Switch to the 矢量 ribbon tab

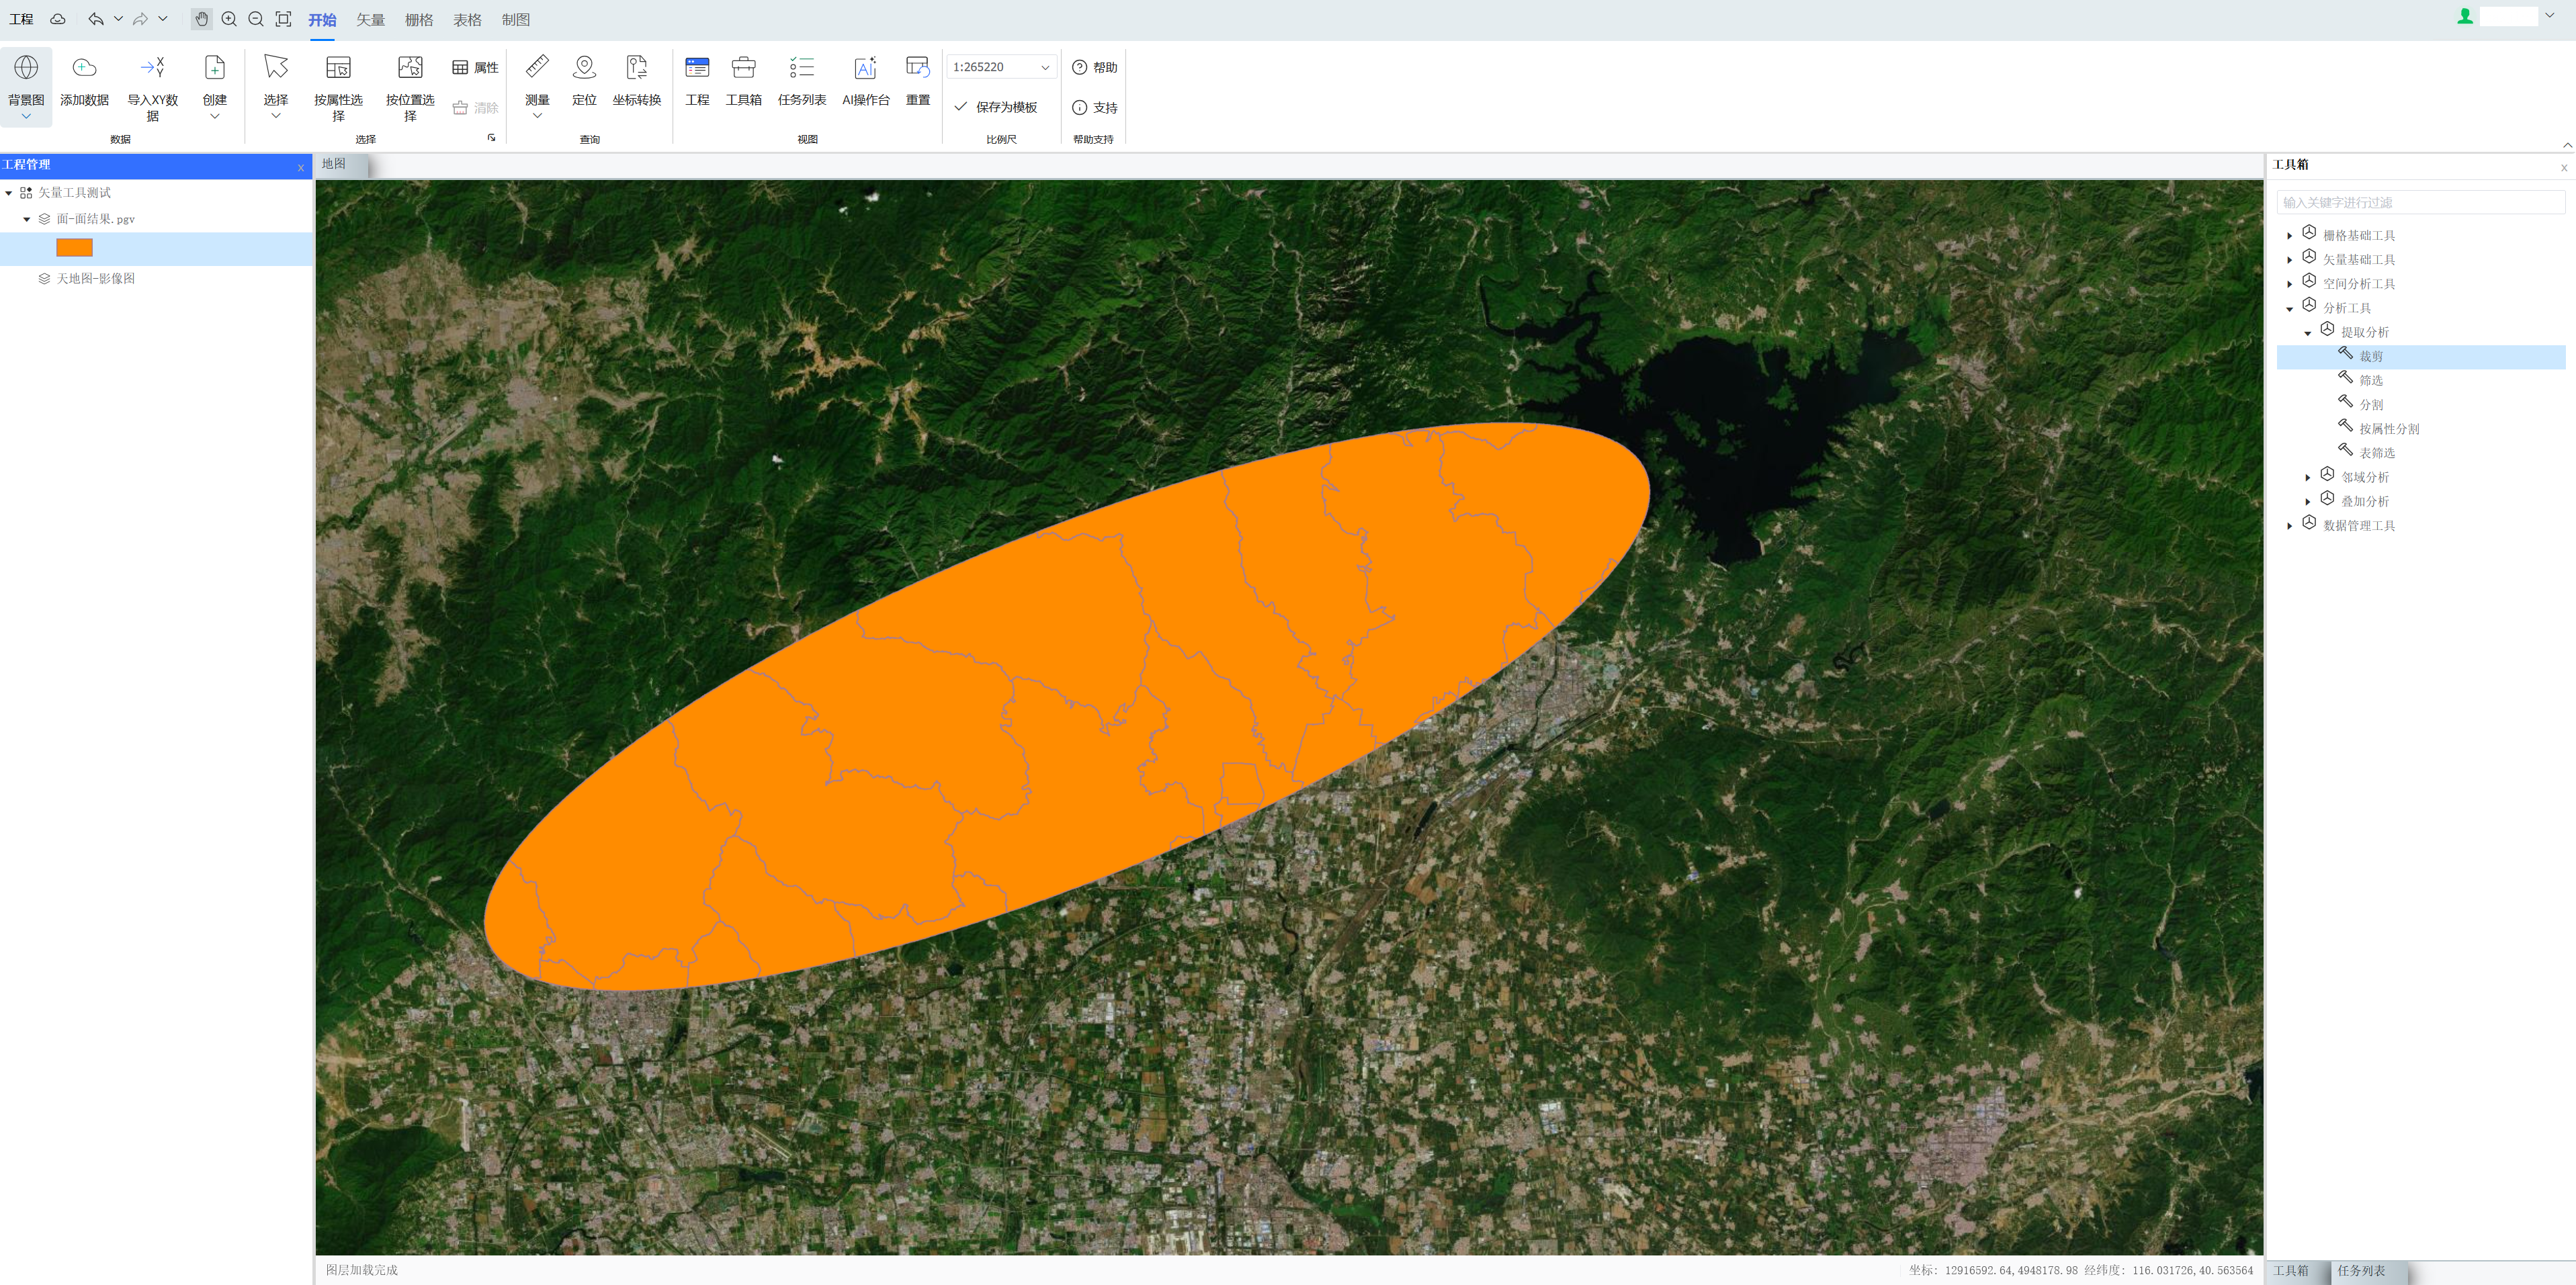tap(370, 20)
